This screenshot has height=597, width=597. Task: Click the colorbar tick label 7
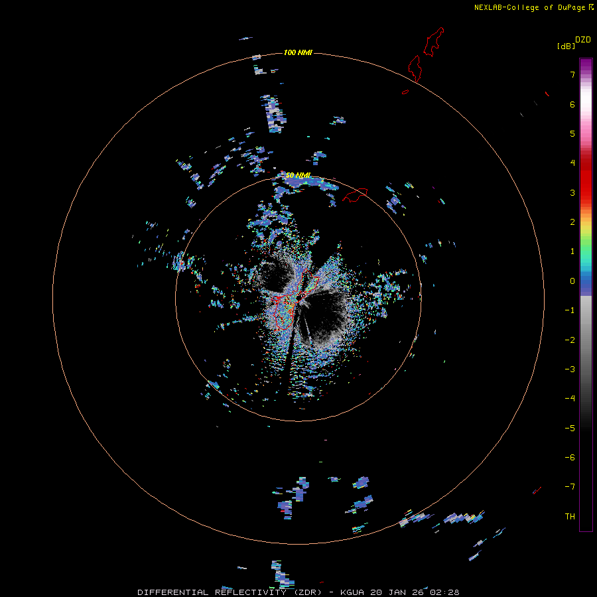(572, 74)
